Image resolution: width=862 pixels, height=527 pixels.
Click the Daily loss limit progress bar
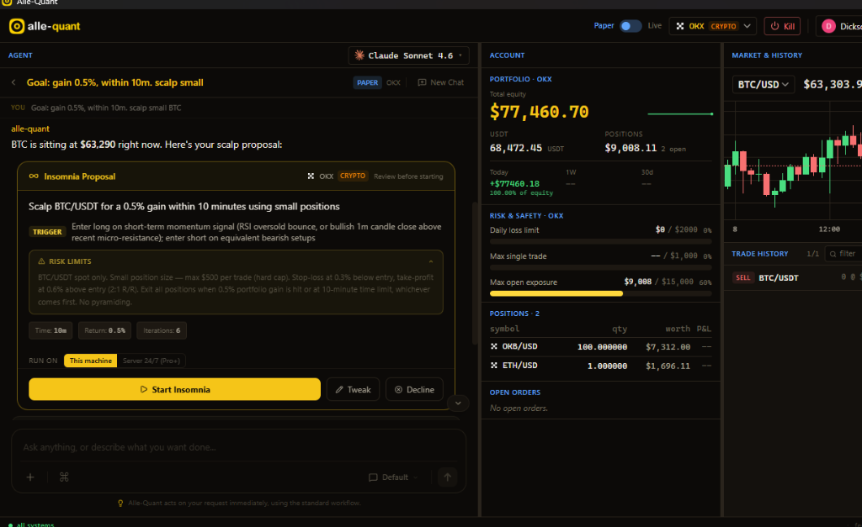[x=600, y=241]
